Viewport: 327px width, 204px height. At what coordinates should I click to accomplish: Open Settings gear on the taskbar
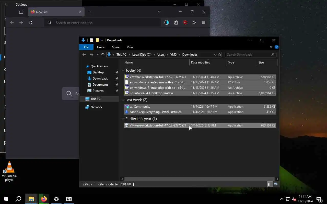coord(56,199)
